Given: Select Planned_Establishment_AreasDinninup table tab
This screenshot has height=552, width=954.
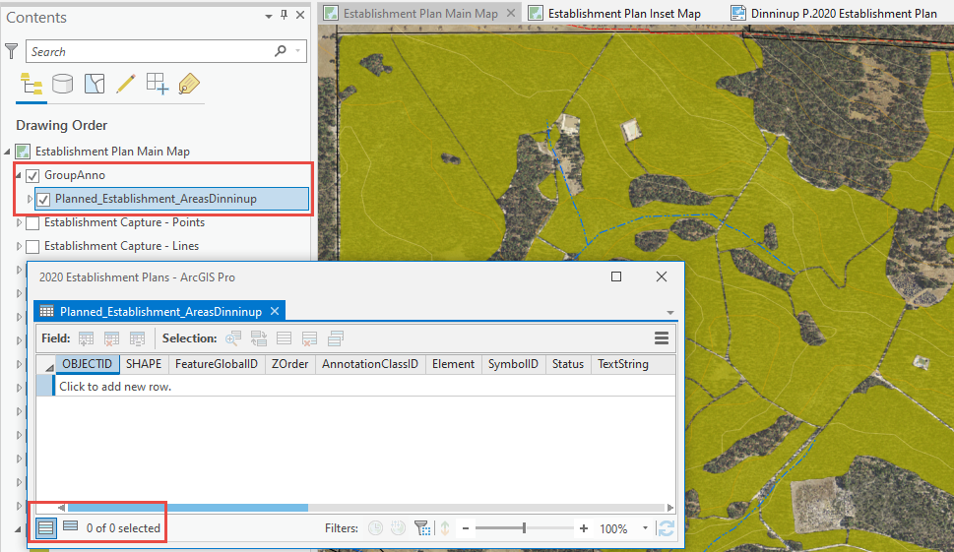Looking at the screenshot, I should click(160, 312).
